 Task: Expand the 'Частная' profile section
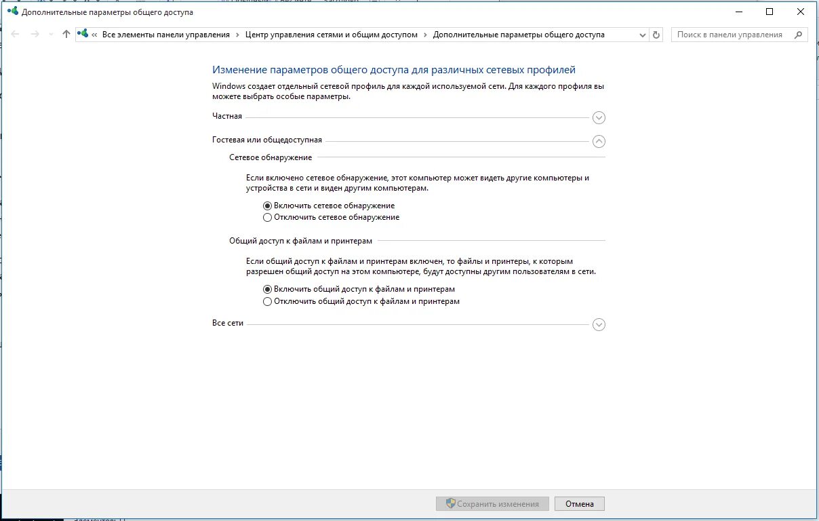599,117
